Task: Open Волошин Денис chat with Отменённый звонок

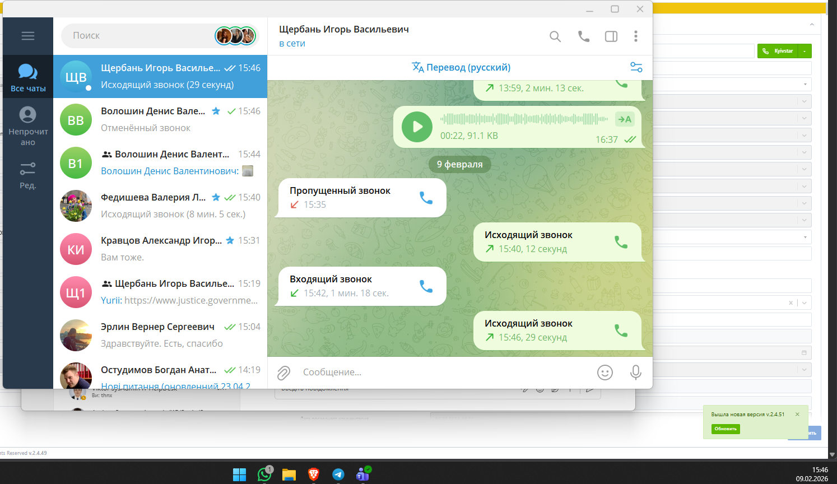Action: tap(160, 119)
